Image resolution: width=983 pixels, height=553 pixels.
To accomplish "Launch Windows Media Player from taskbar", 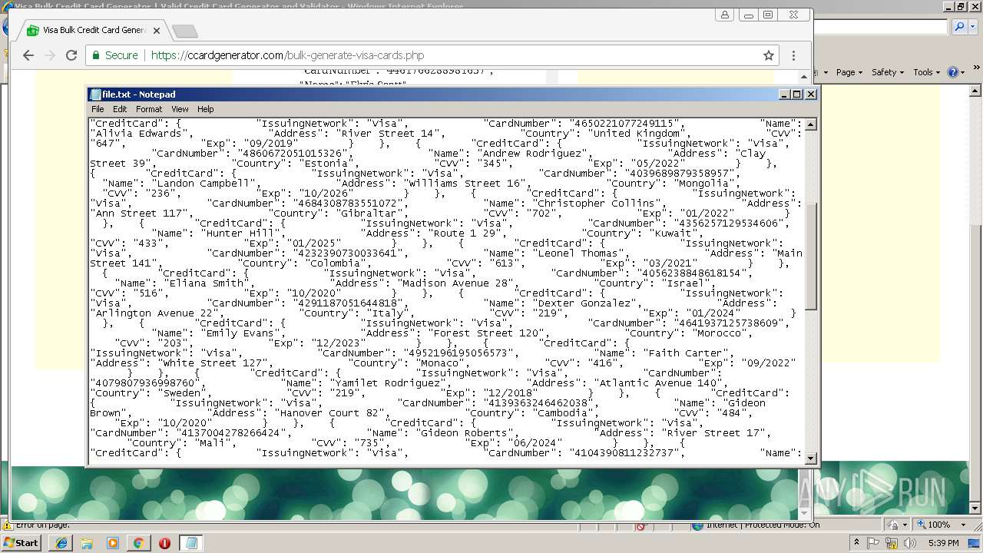I will pos(113,543).
